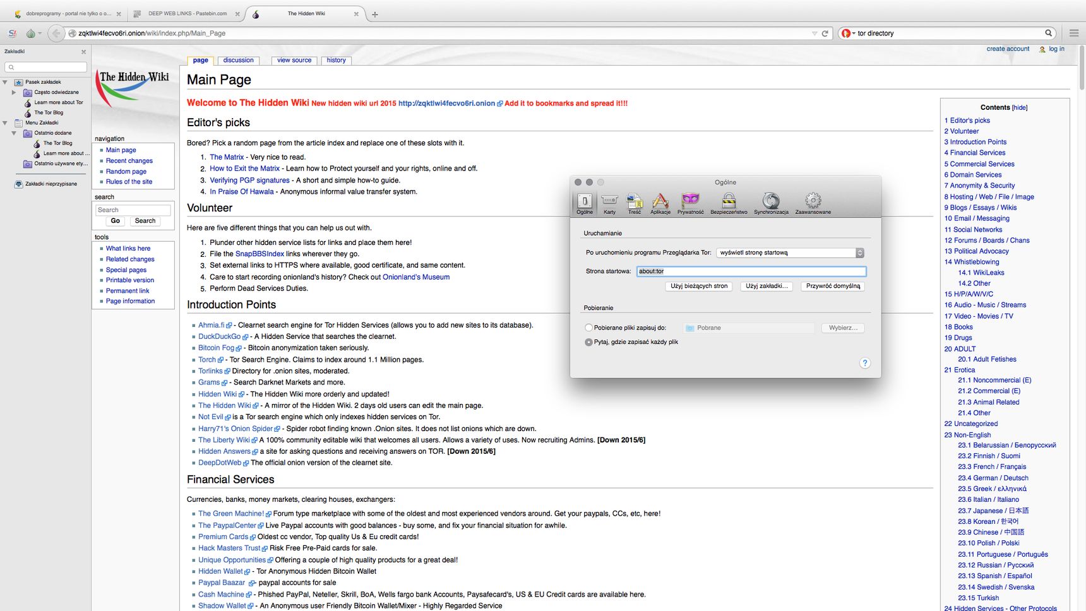
Task: Click the bookmarks sidebar search field
Action: pyautogui.click(x=45, y=67)
